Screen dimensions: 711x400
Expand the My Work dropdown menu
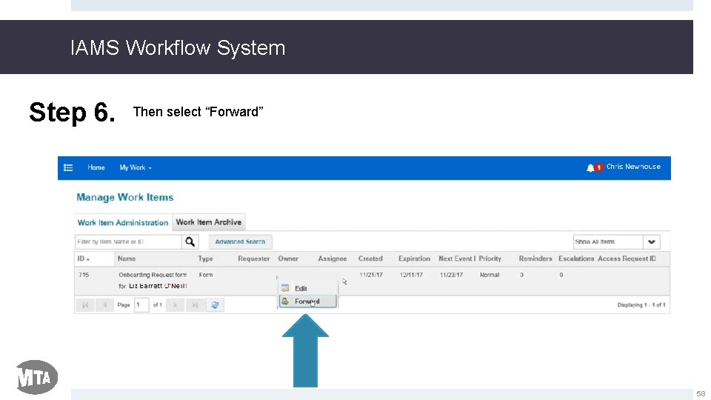(x=135, y=167)
